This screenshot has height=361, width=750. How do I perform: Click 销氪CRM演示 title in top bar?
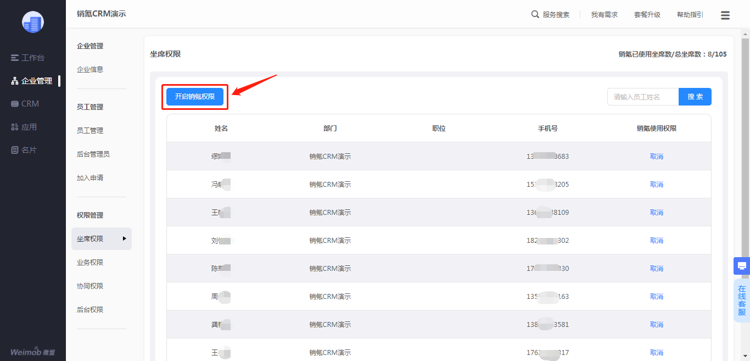pyautogui.click(x=101, y=14)
